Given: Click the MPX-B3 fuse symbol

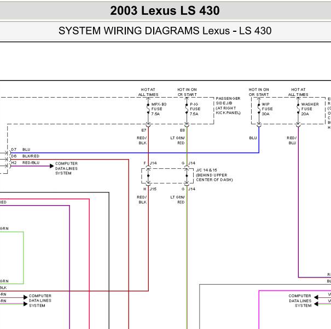Looking at the screenshot, I should [x=148, y=109].
